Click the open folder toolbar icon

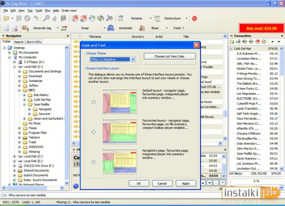coord(6,18)
